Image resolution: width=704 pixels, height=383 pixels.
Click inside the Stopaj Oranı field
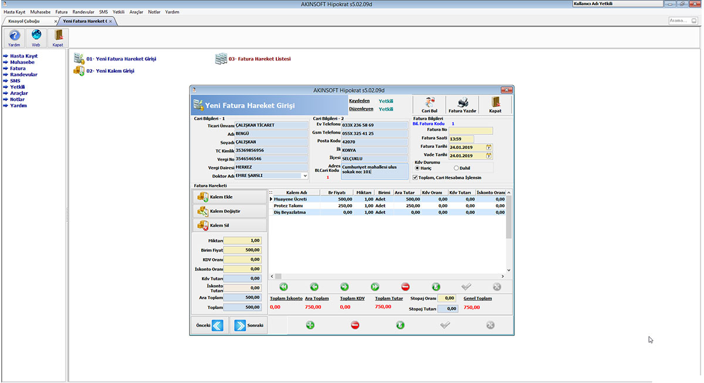[447, 298]
